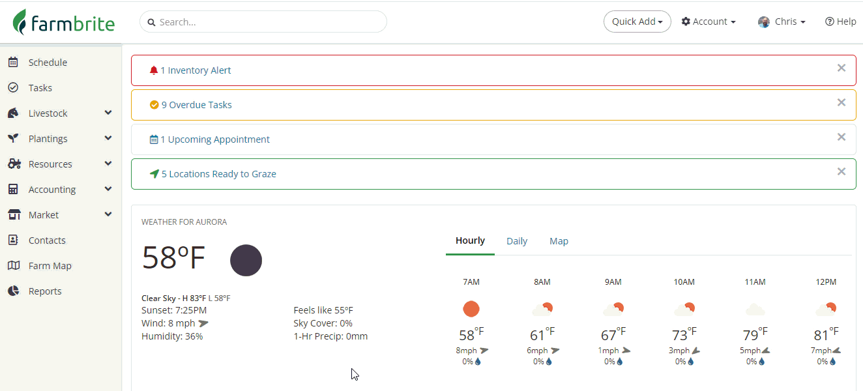Click the Schedule calendar icon in sidebar
863x391 pixels.
(13, 63)
